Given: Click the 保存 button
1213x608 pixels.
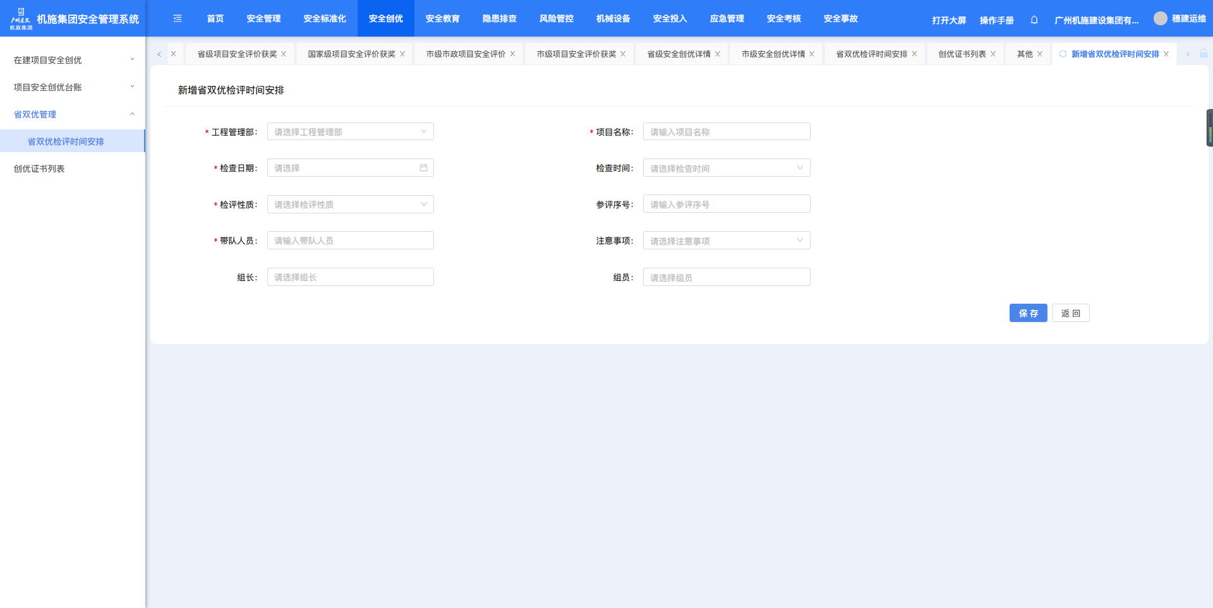Looking at the screenshot, I should coord(1028,313).
